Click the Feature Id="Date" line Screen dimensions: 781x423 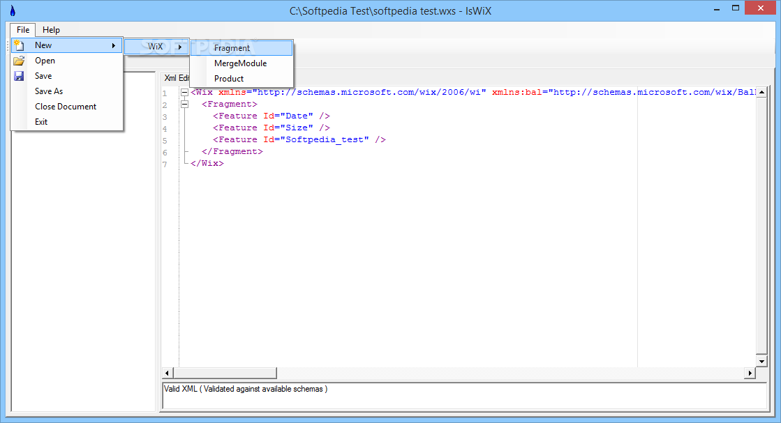point(272,116)
